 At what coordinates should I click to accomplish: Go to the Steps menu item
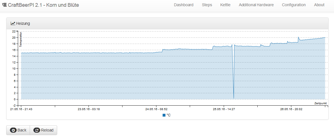(207, 5)
